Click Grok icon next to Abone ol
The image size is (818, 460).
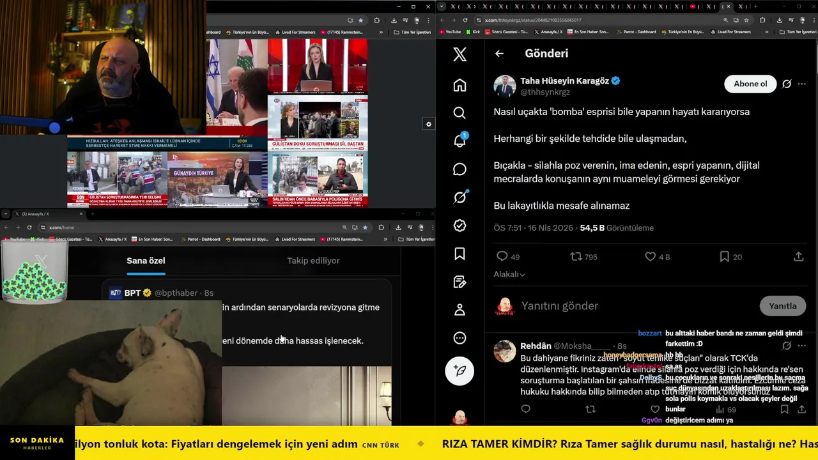click(x=787, y=84)
